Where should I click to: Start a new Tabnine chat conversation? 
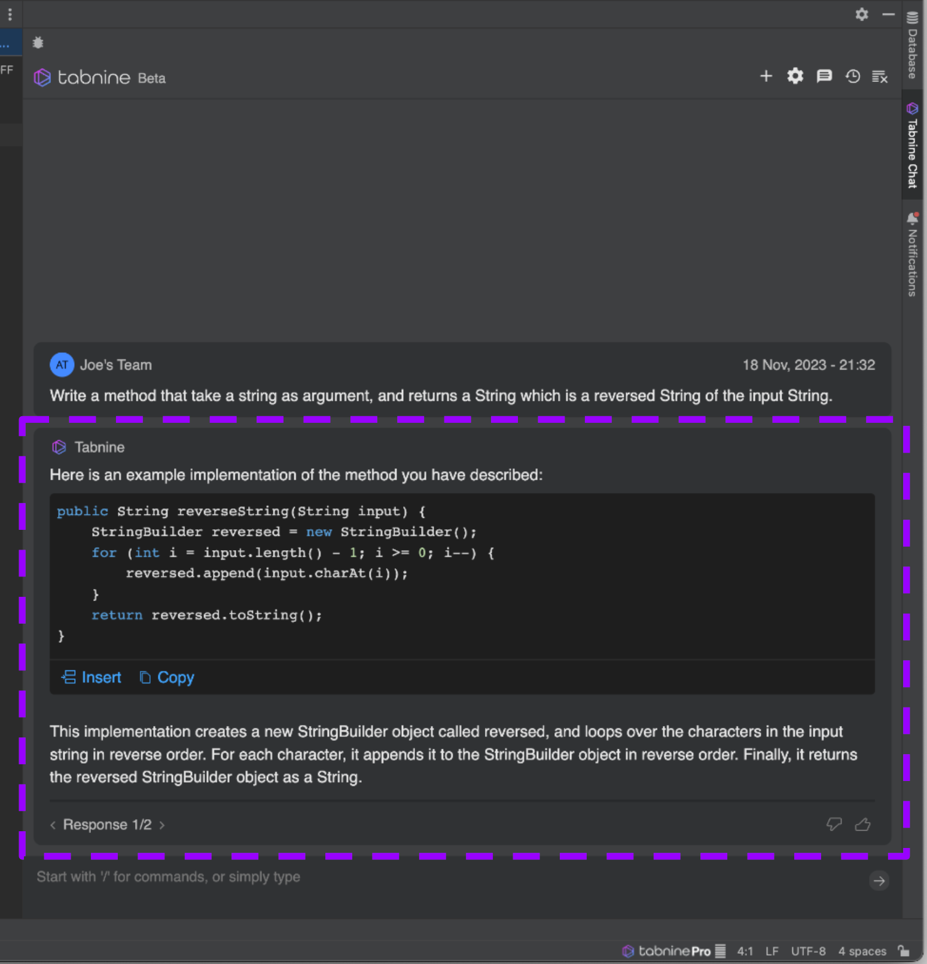766,77
